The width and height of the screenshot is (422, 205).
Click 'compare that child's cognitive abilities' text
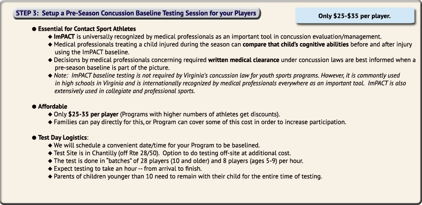click(296, 44)
